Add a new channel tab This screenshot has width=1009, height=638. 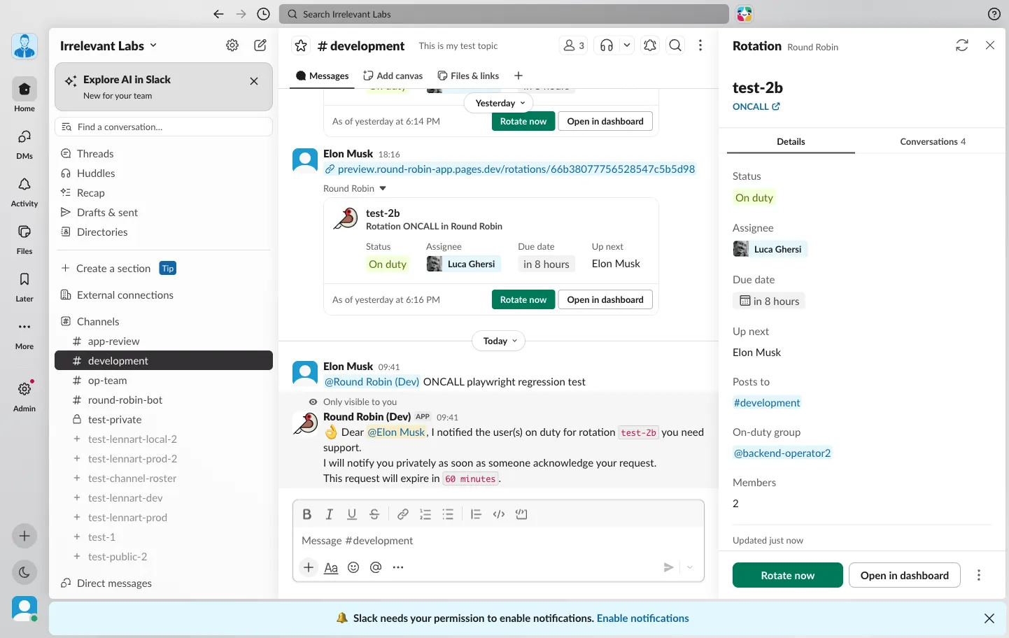pyautogui.click(x=518, y=76)
